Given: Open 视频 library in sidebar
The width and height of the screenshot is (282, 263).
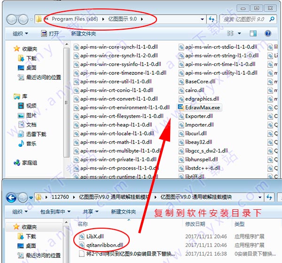Looking at the screenshot, I should pyautogui.click(x=27, y=106).
